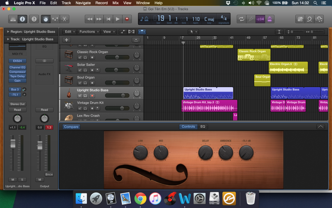Select the Upright Studio Bass track icon
Viewport: 332px width, 208px height.
click(69, 93)
